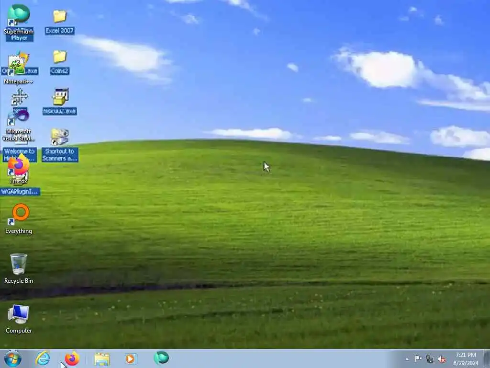Launch Supermium from the taskbar
Image resolution: width=490 pixels, height=368 pixels.
coord(161,357)
